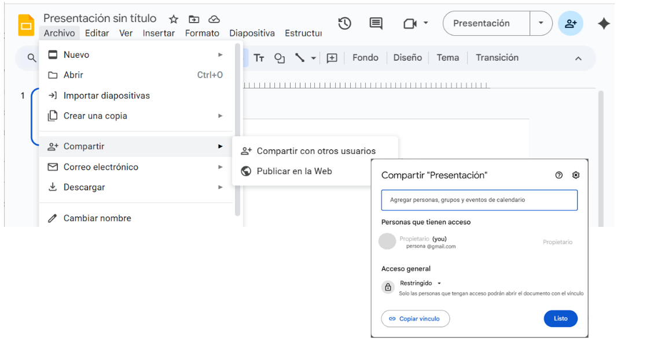Screen dimensions: 665x349
Task: Open the Presentación button dropdown arrow
Action: pyautogui.click(x=541, y=23)
